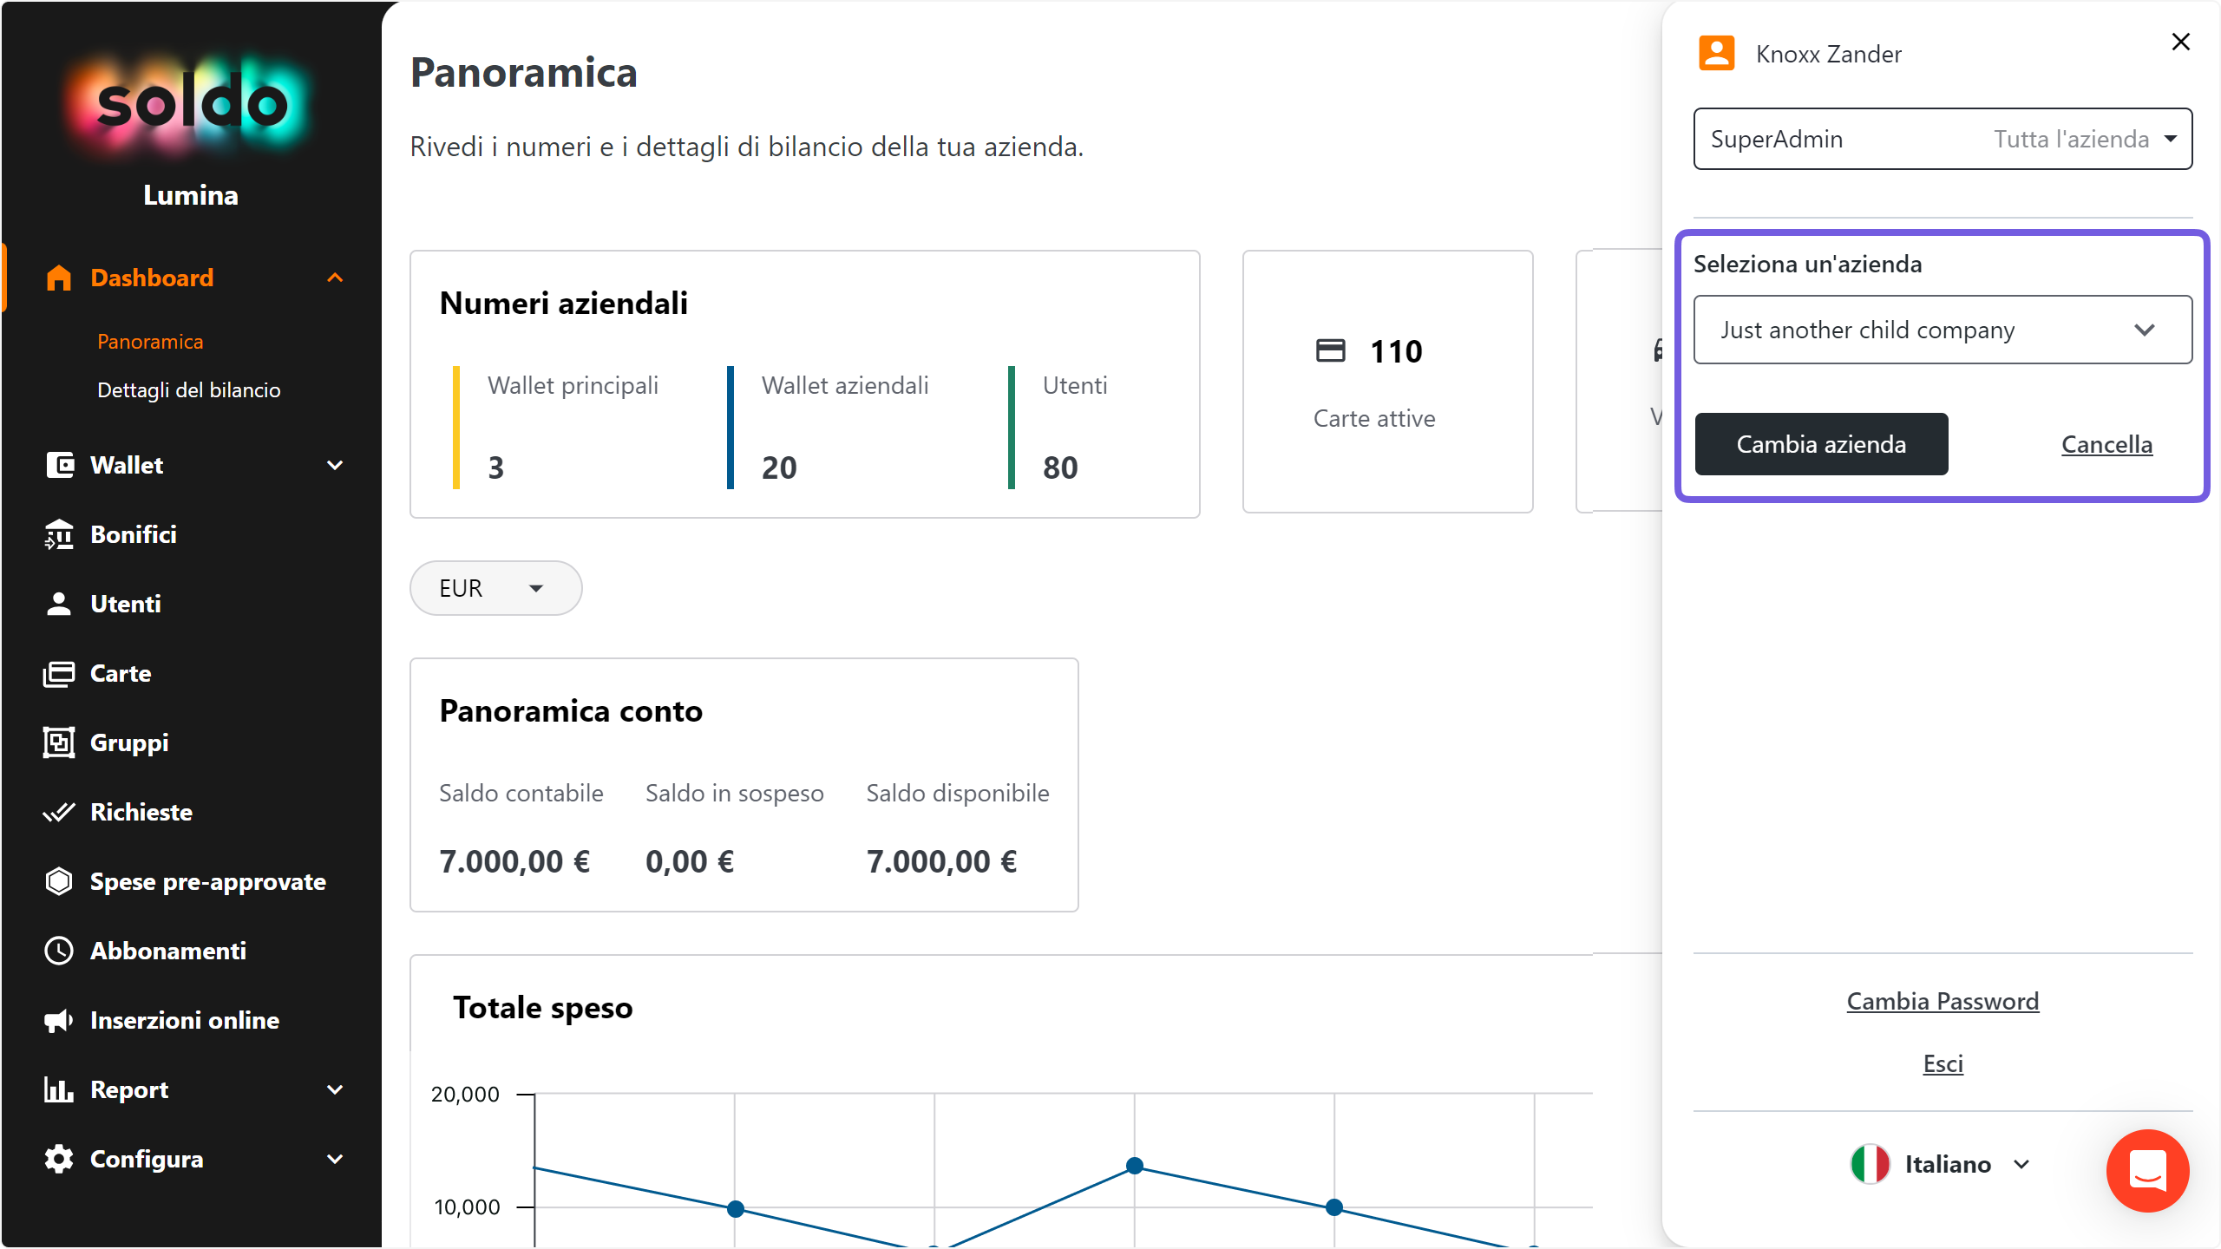Click the Bonifici bank icon
2221x1249 pixels.
point(59,534)
